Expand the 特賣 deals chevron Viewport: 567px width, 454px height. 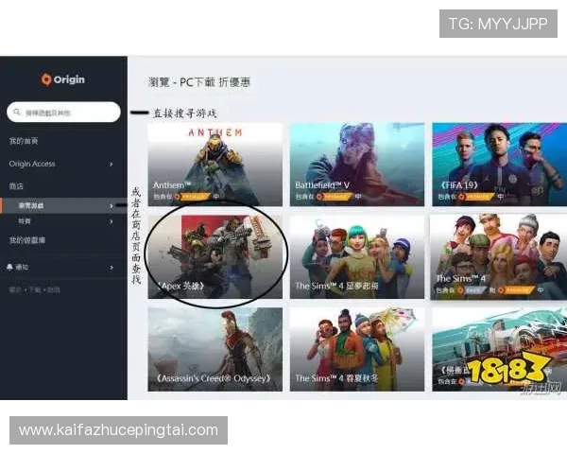[x=111, y=221]
